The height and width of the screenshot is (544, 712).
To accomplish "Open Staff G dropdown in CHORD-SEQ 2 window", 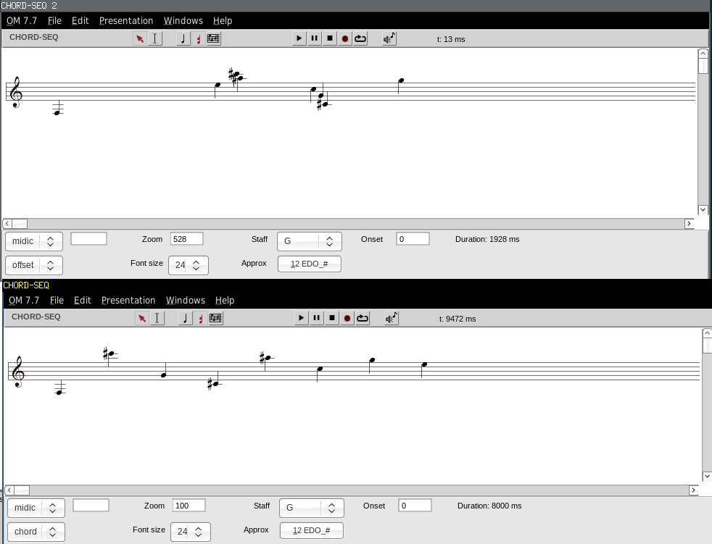I will (x=309, y=241).
